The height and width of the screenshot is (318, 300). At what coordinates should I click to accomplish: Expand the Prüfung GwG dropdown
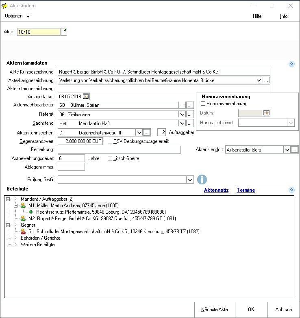pyautogui.click(x=189, y=180)
